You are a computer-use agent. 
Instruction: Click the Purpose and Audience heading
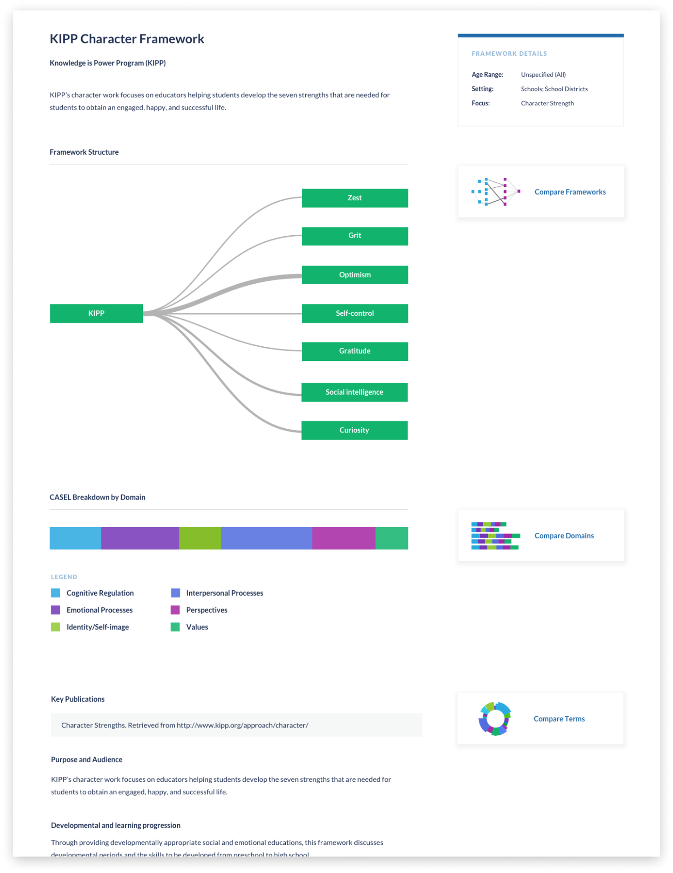coord(87,760)
